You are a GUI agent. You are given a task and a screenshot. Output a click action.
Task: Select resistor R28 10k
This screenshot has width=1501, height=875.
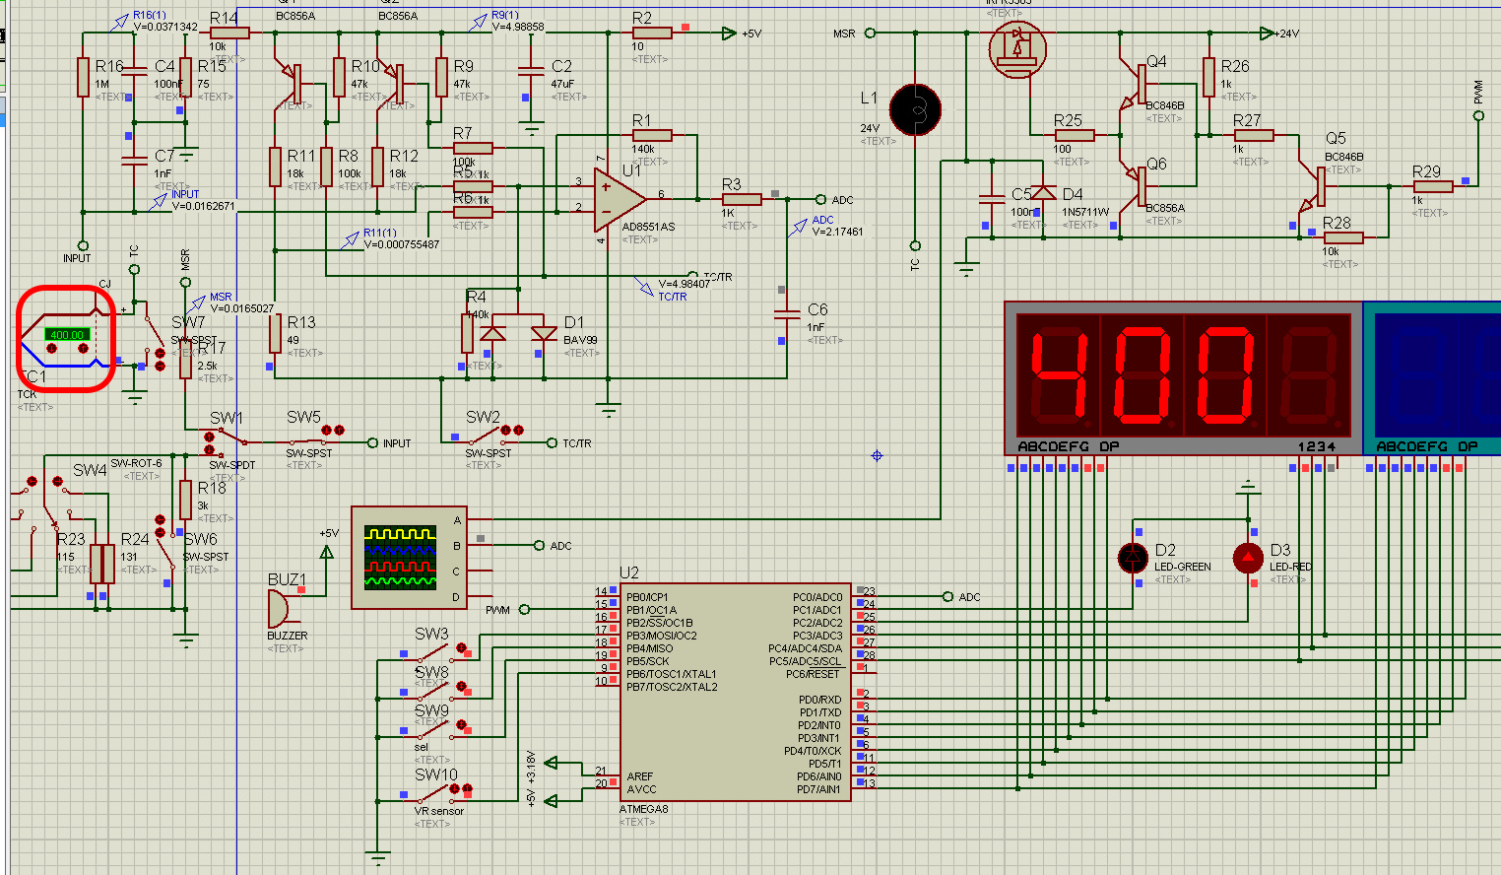tap(1342, 237)
